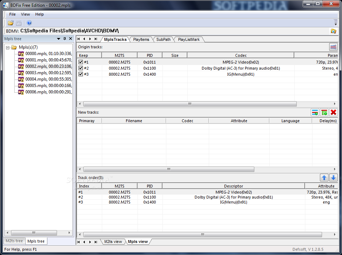Close the Mpls tree panel
Image resolution: width=342 pixels, height=255 pixels.
pos(71,39)
